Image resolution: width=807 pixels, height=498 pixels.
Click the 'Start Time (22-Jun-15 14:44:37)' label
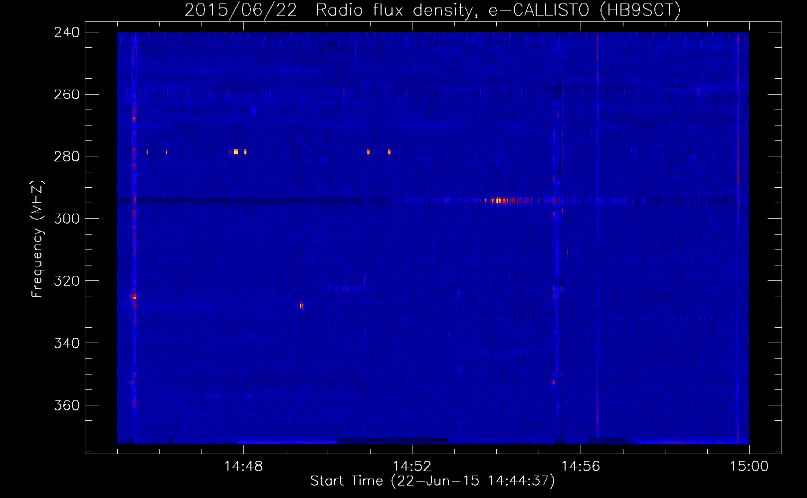point(432,481)
